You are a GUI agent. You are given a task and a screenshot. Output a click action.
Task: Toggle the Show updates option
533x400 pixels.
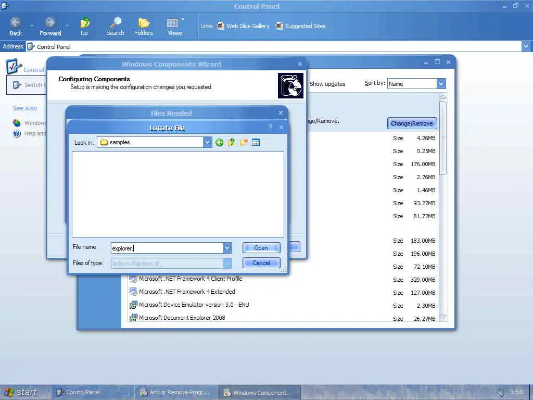327,84
